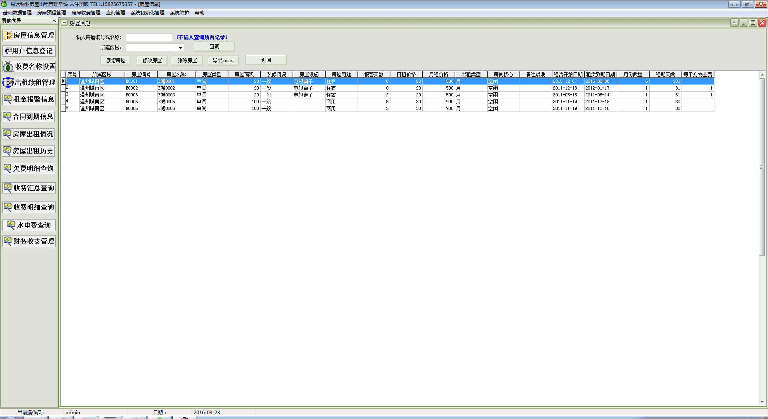This screenshot has height=419, width=768.
Task: Minimize the 房屋信息 sub-window
Action: click(744, 23)
